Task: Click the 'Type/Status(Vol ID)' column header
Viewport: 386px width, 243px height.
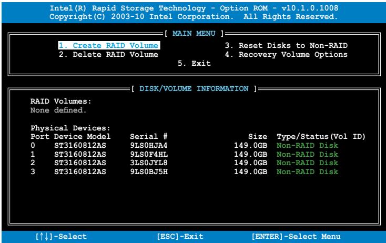Action: (x=321, y=136)
